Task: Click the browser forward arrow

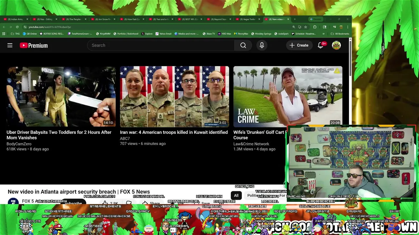Action: pos(10,27)
